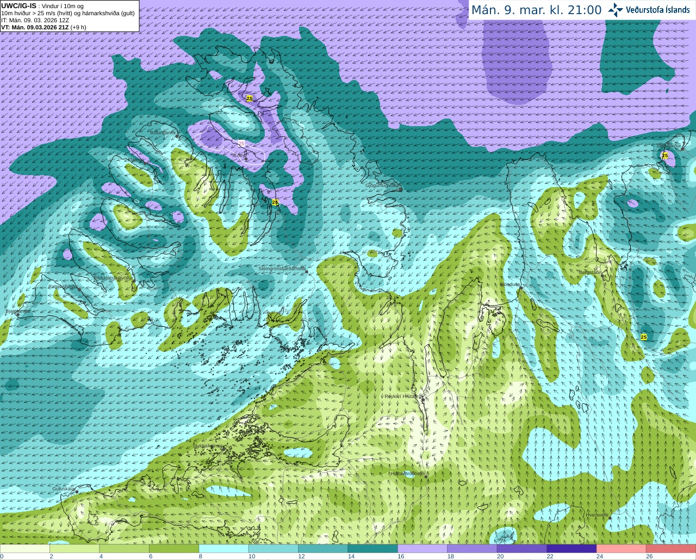
Task: Click the yellow 25 gust marker on the northernmost peninsula
Action: coord(250,98)
